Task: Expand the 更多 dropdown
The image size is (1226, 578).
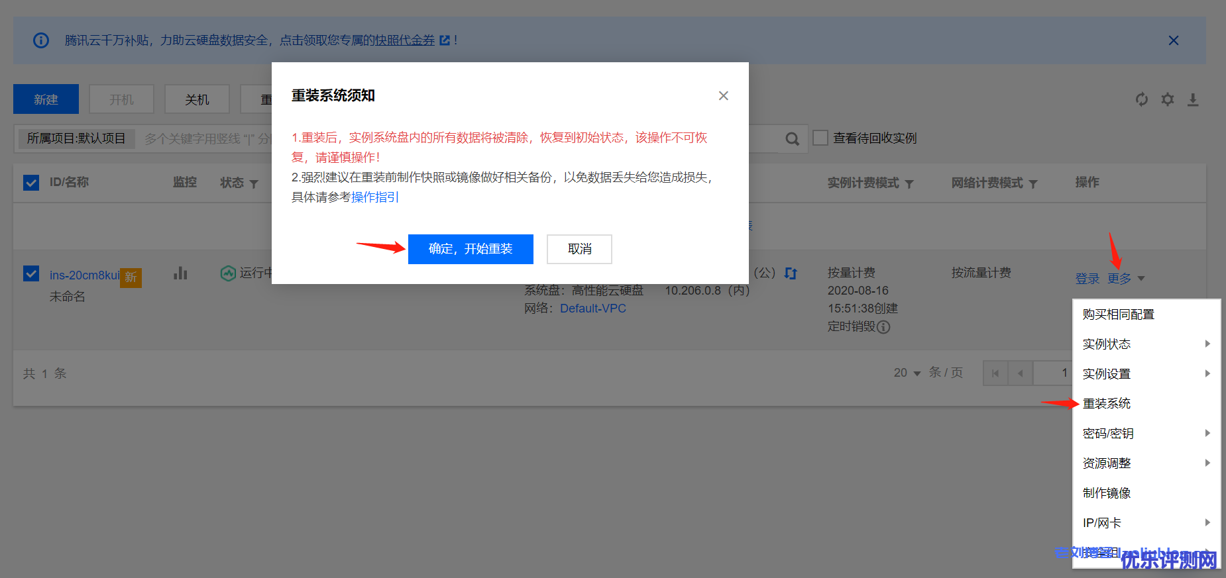Action: pyautogui.click(x=1126, y=279)
